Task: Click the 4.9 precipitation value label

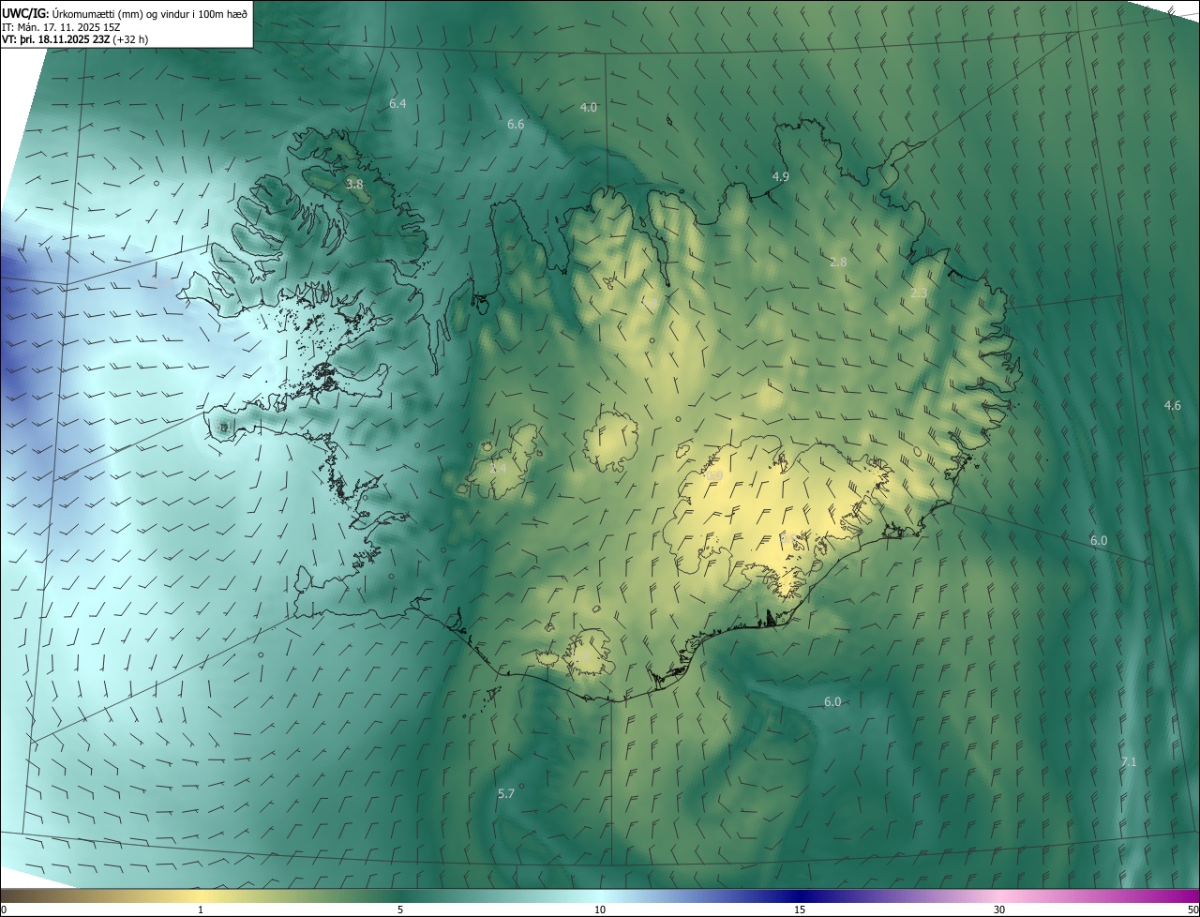Action: [x=780, y=176]
